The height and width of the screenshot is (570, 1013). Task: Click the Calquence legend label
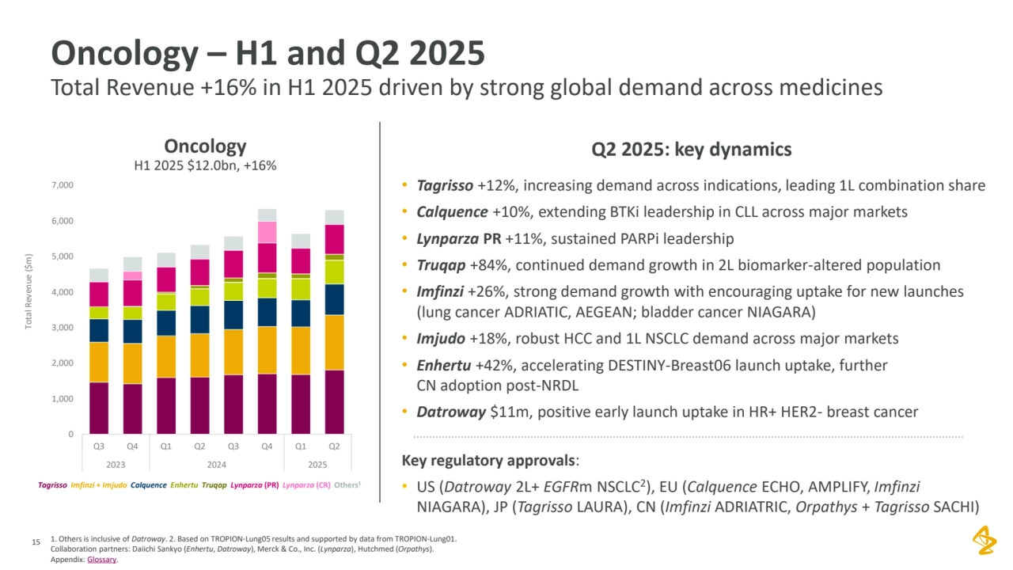(x=148, y=485)
